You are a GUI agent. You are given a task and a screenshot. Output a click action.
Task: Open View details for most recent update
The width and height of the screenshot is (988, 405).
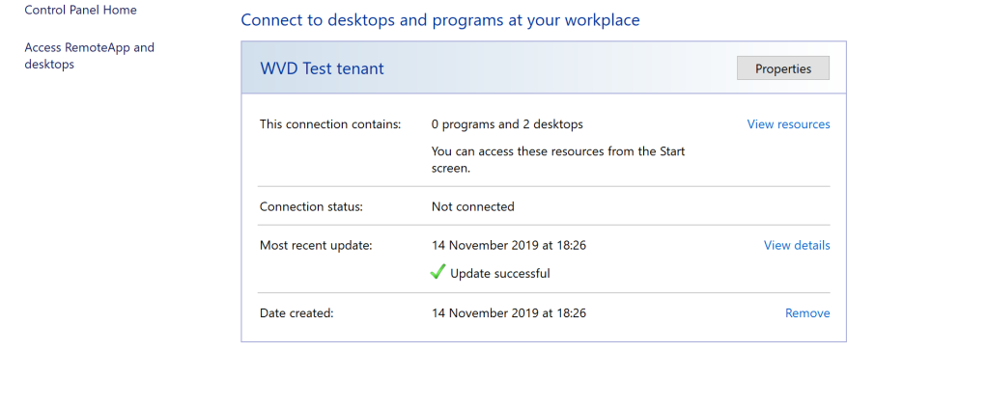point(797,245)
